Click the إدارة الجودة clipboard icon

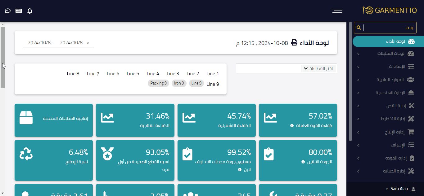[412, 158]
